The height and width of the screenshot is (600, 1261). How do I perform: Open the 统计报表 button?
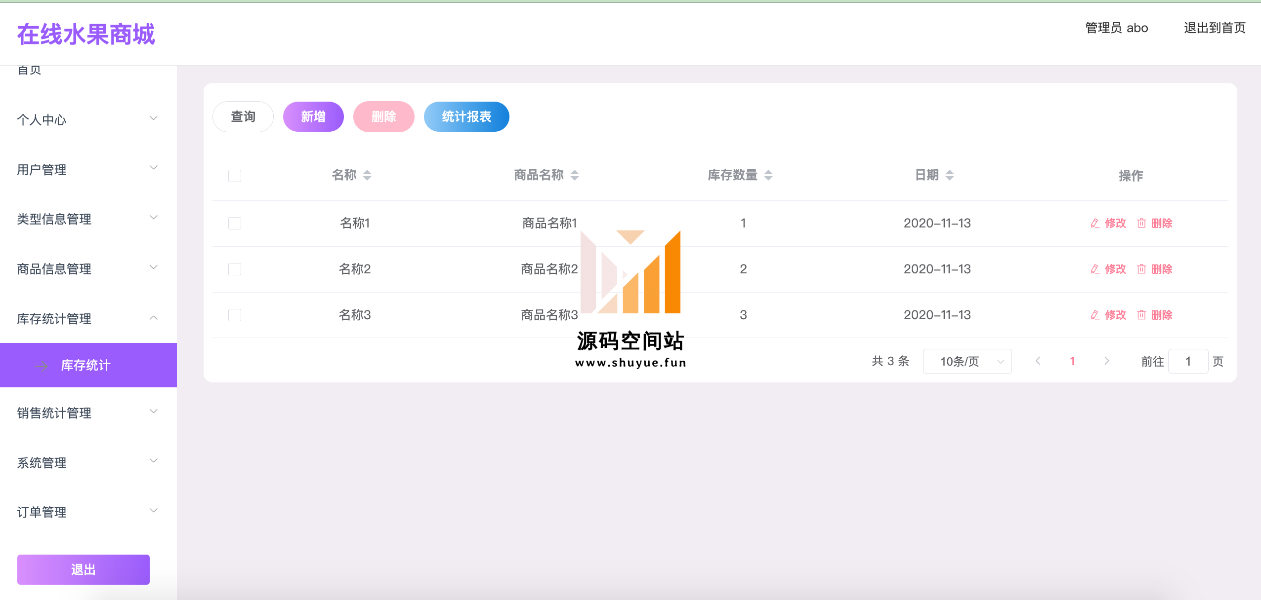(x=466, y=117)
